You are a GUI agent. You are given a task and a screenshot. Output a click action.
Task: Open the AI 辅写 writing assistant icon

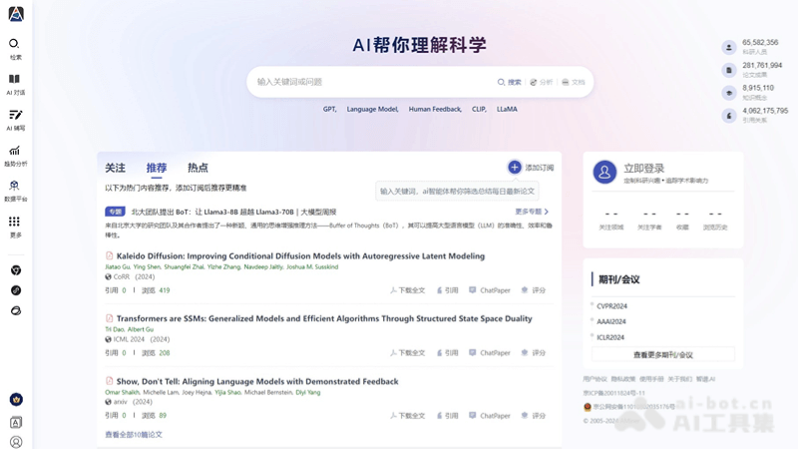[x=15, y=116]
